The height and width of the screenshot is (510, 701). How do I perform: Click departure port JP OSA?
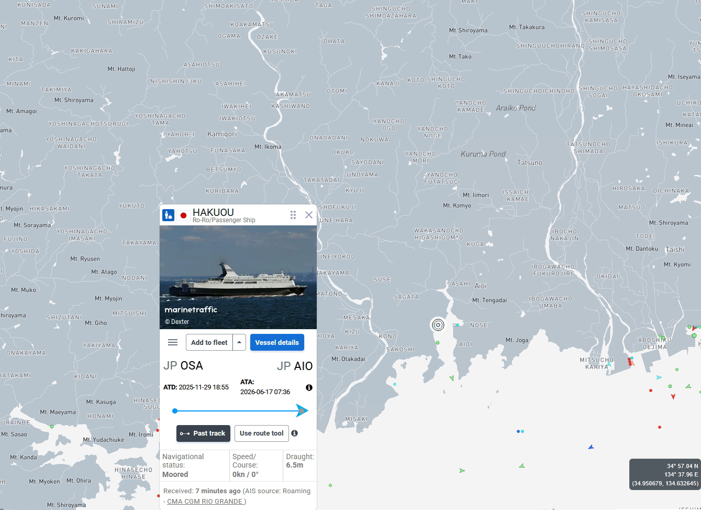183,365
